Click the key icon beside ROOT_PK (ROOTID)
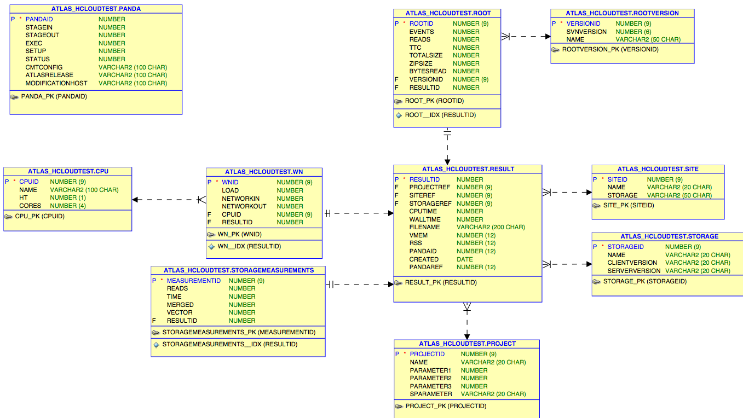Screen dimensions: 743x418 tap(399, 101)
